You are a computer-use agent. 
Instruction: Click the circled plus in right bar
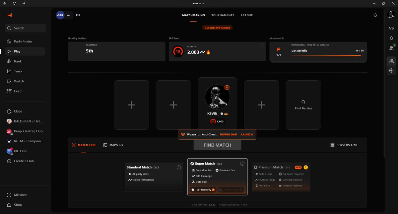pos(391,71)
